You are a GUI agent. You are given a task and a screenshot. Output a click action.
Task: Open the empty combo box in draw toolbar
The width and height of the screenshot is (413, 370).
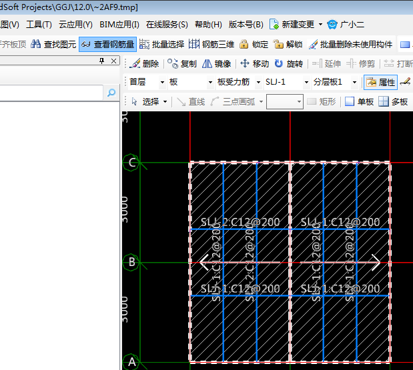point(285,101)
